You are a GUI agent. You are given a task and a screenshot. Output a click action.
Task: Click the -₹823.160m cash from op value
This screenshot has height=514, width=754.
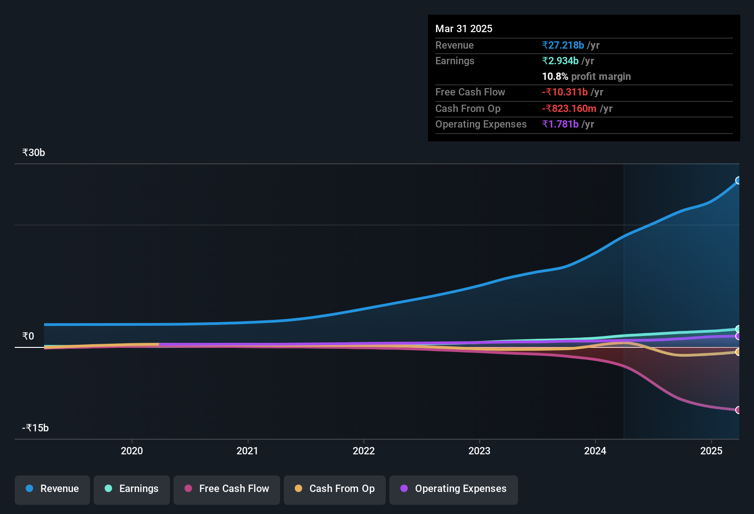pyautogui.click(x=569, y=108)
